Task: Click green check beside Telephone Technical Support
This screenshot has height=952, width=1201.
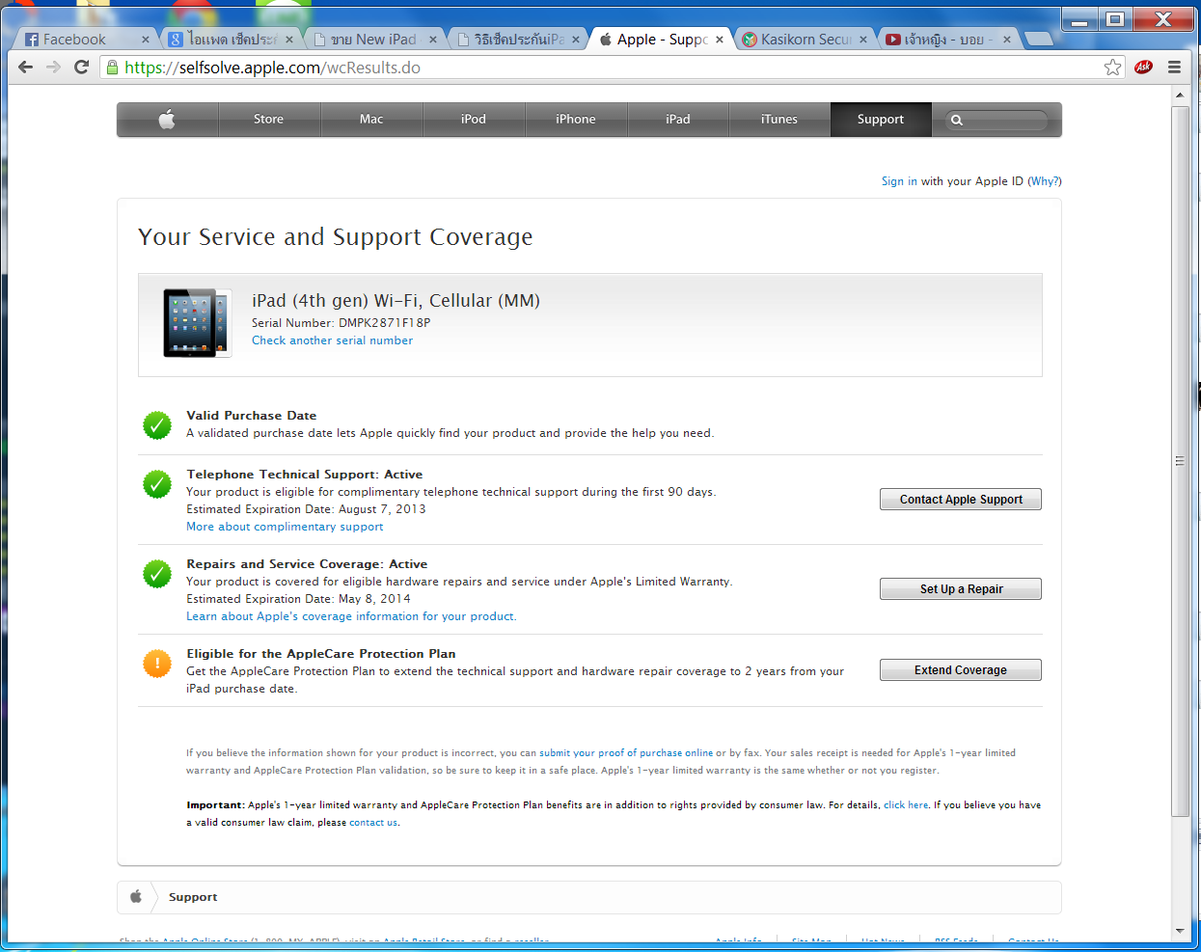Action: [x=157, y=483]
